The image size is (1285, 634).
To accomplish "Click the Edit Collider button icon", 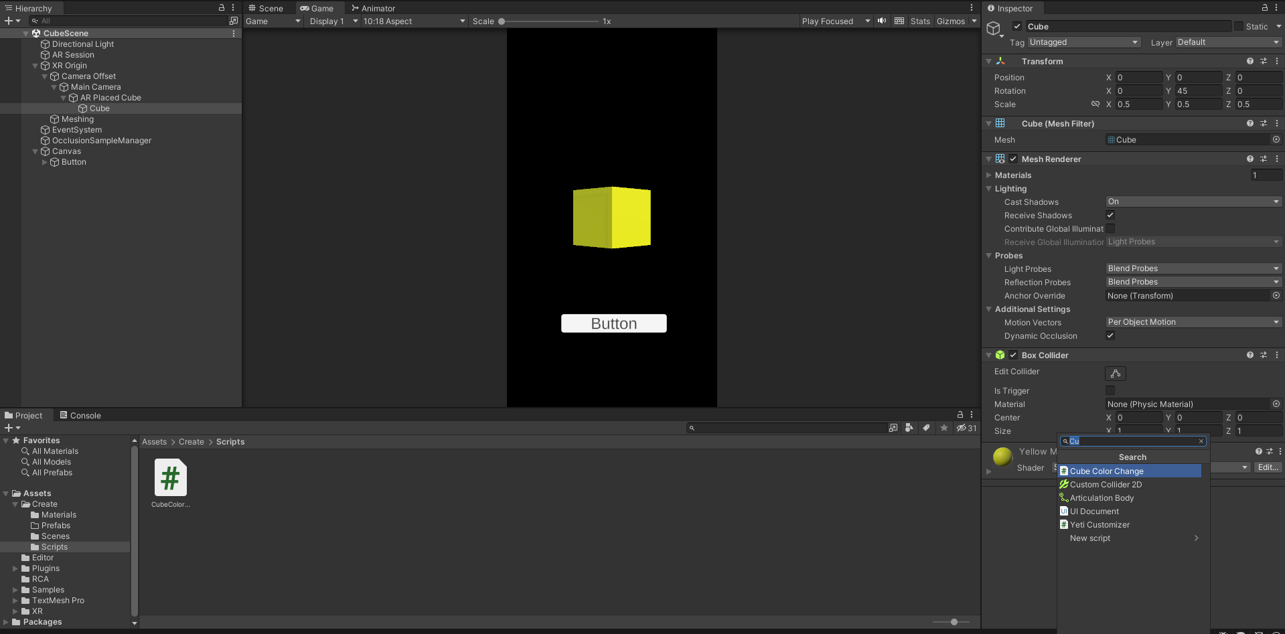I will (x=1116, y=374).
